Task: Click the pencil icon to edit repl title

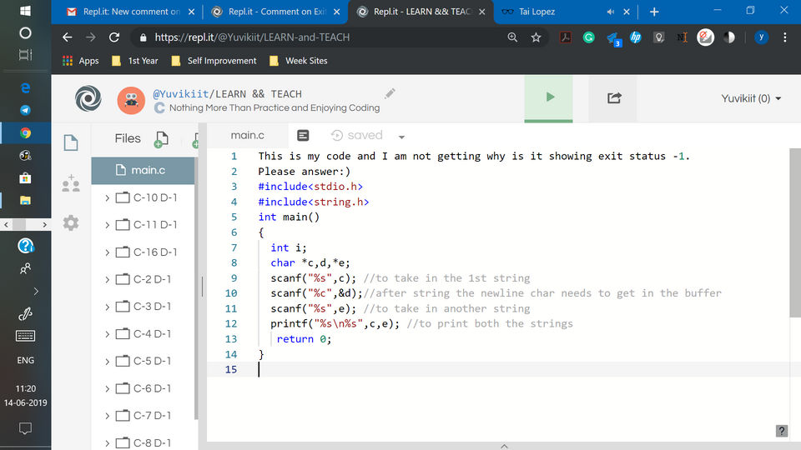Action: 390,93
